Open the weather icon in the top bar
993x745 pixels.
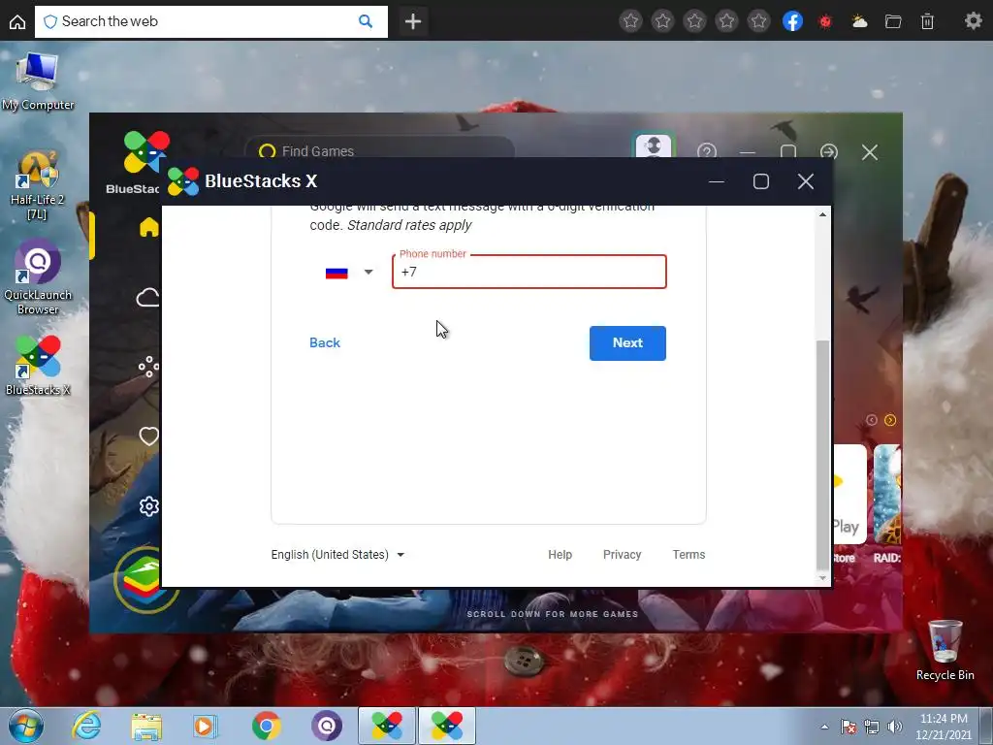click(859, 21)
